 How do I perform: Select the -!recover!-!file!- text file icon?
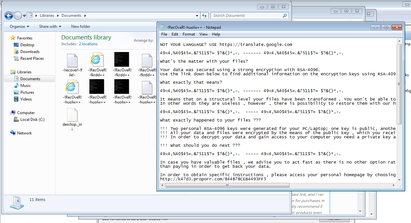coord(72,60)
